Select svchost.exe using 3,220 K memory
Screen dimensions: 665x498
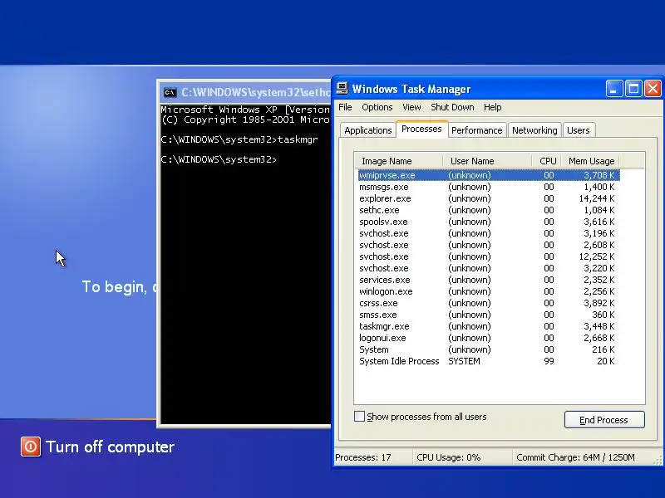(489, 268)
